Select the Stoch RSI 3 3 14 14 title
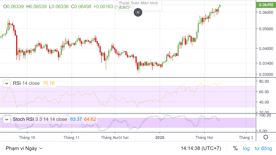 pos(40,119)
